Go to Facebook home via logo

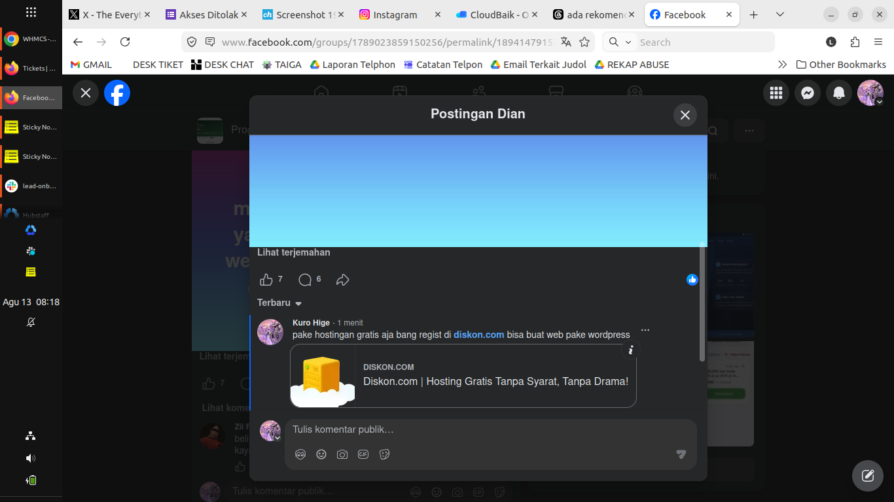[117, 93]
